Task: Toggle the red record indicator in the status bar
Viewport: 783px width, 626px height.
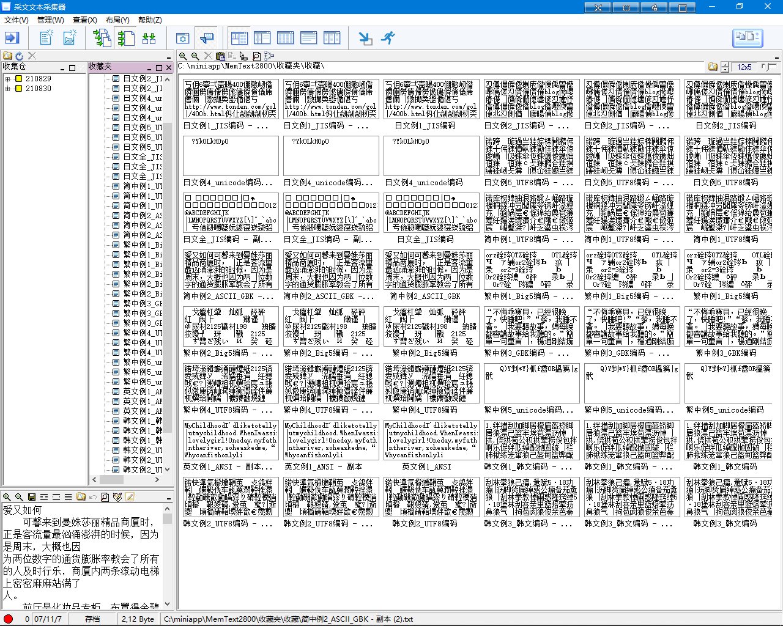Action: point(9,619)
